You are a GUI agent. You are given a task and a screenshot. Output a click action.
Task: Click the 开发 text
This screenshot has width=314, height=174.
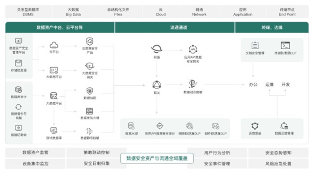tap(286, 85)
